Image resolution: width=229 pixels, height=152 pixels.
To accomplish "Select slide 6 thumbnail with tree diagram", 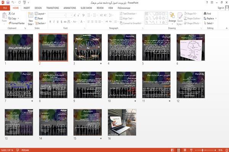I will tap(190, 47).
